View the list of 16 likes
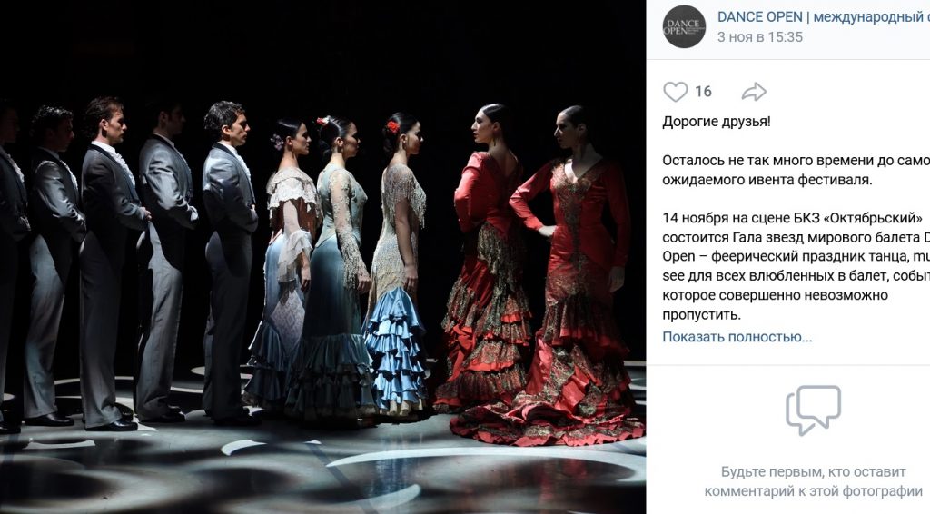The width and height of the screenshot is (930, 514). [x=703, y=92]
